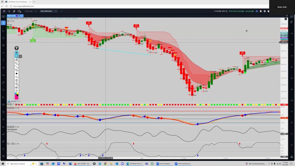
Task: Add a new workspace tab with plus
Action: (61, 11)
